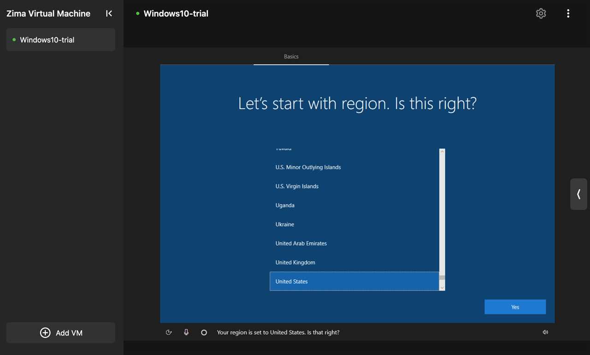This screenshot has width=590, height=355.
Task: Expand the right side panel arrow
Action: tap(578, 194)
